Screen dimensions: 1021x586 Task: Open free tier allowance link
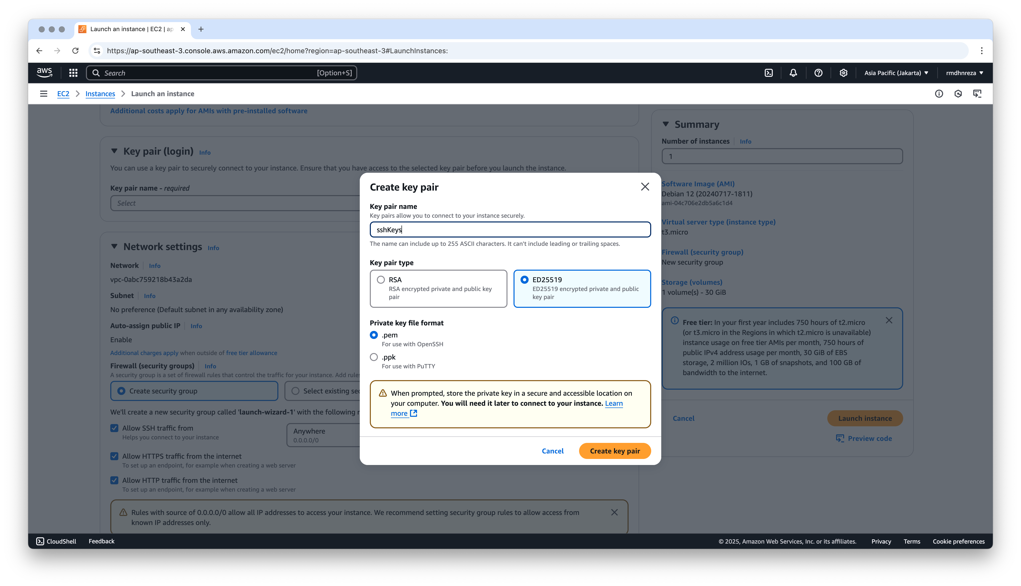pyautogui.click(x=252, y=353)
